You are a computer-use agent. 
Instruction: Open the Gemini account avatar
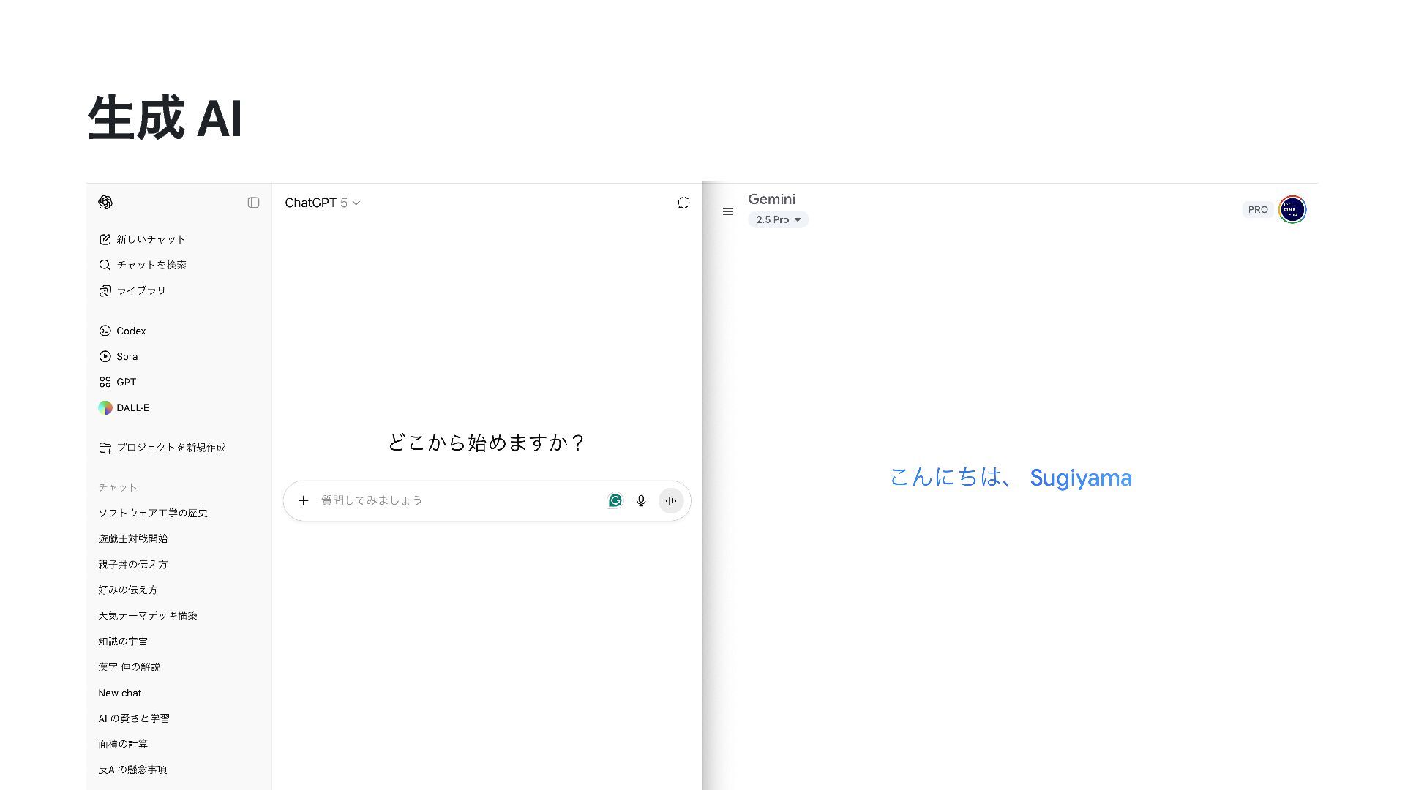[x=1292, y=210]
